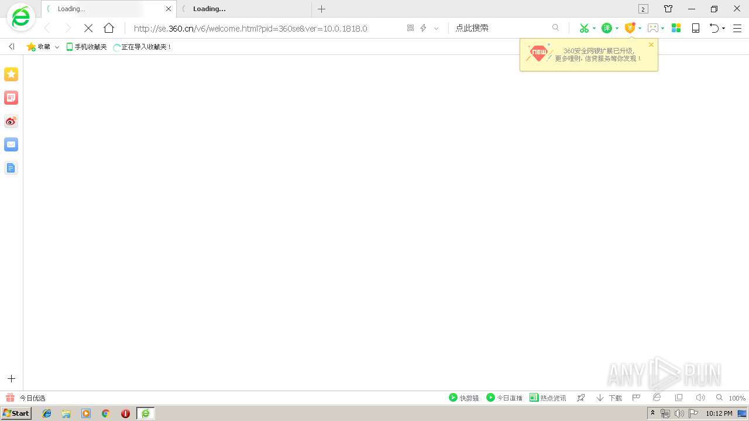The width and height of the screenshot is (749, 421).
Task: Stop page loading with the X button
Action: [x=88, y=28]
